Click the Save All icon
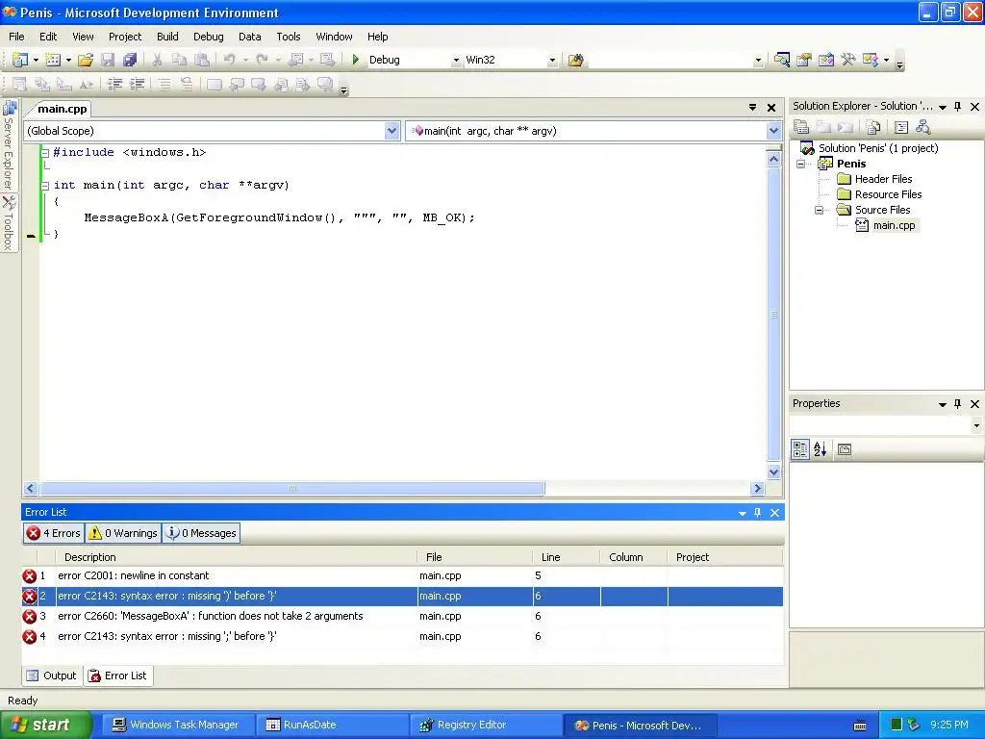The width and height of the screenshot is (985, 739). (x=130, y=60)
